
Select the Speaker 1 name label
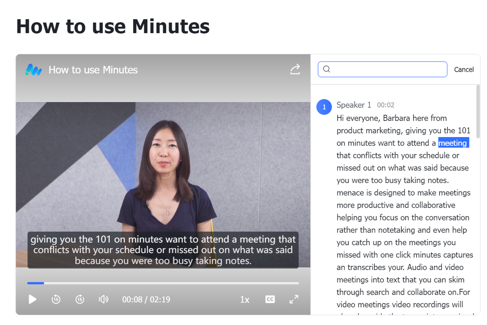(353, 105)
